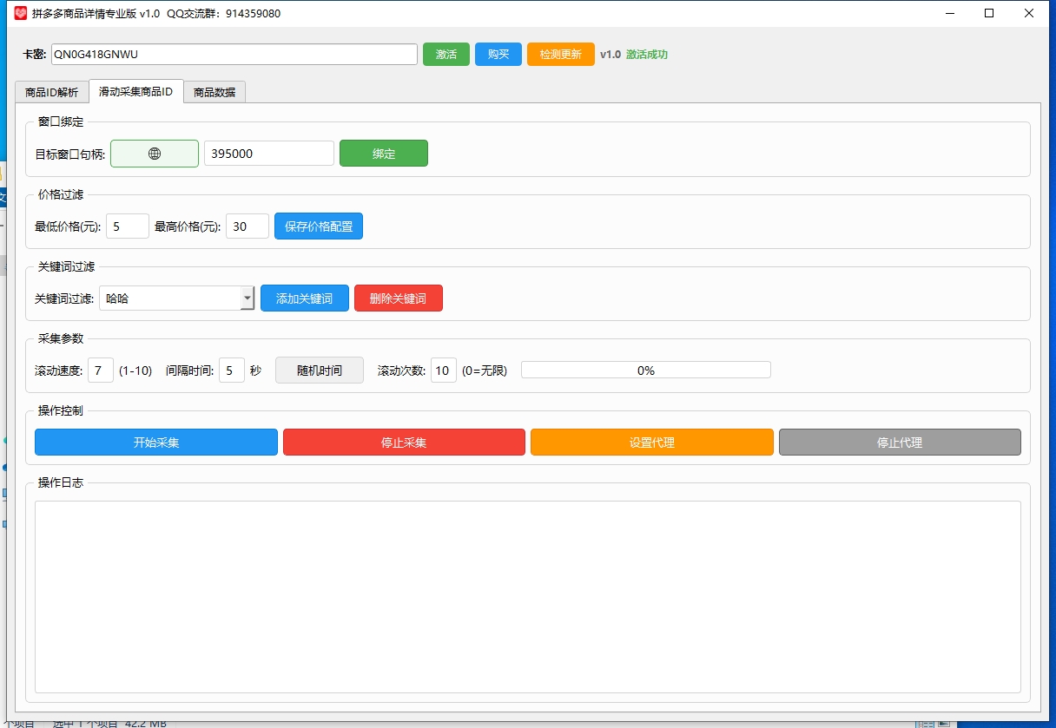Screen dimensions: 1056x728
Task: Click the 滚动速度 input field
Action: coord(101,371)
